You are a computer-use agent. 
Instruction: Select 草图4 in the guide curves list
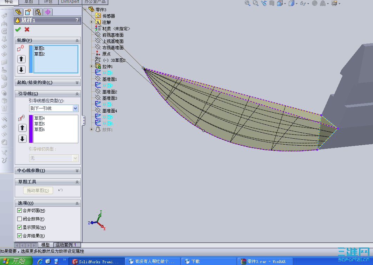pos(39,118)
